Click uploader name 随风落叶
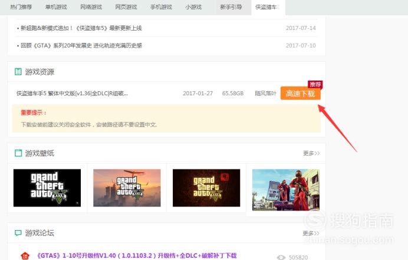 click(265, 93)
